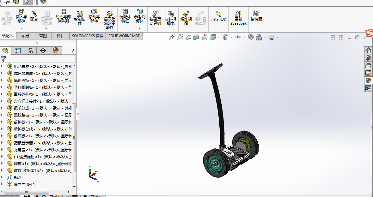Open View Palette icon in task pane

pos(368,73)
